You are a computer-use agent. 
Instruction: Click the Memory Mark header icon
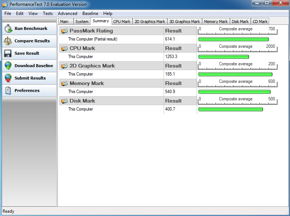[64, 83]
